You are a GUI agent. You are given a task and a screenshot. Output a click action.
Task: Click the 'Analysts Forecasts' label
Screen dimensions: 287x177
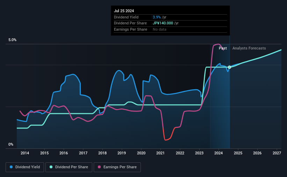[x=249, y=48]
